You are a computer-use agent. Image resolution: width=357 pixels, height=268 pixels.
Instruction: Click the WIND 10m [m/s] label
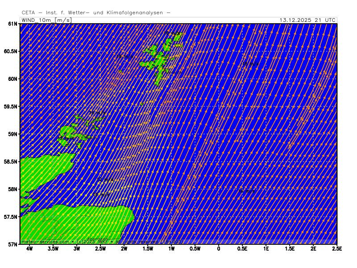pyautogui.click(x=46, y=20)
